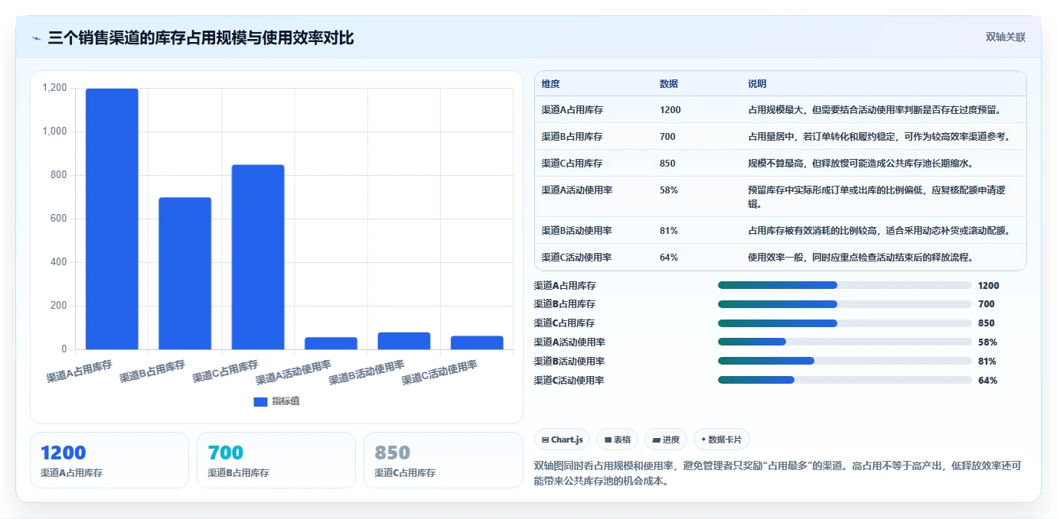
Task: Select the 渠道A活动使用率 bar in chart
Action: pyautogui.click(x=331, y=343)
